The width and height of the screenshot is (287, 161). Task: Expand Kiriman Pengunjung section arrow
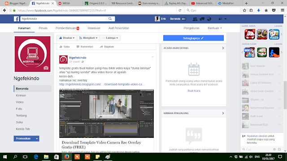click(x=223, y=113)
